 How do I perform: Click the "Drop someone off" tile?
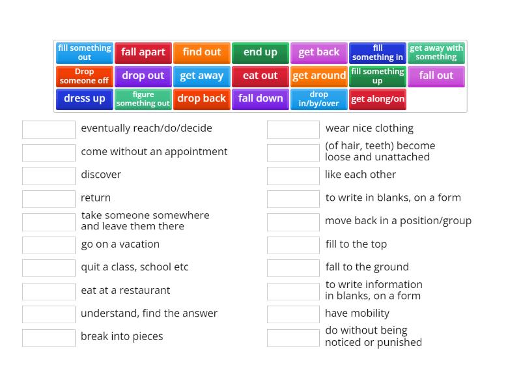tap(84, 76)
